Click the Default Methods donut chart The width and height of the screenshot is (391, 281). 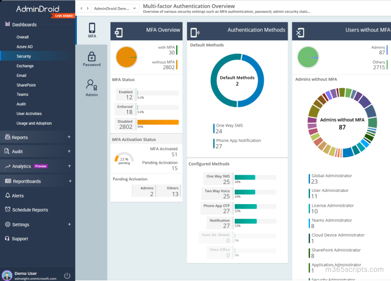point(237,80)
